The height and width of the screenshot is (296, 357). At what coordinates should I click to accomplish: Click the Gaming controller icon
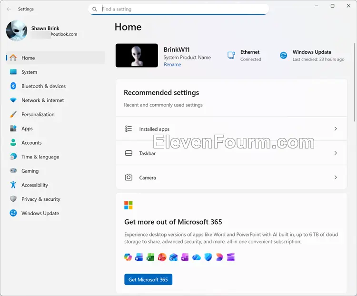tap(13, 170)
